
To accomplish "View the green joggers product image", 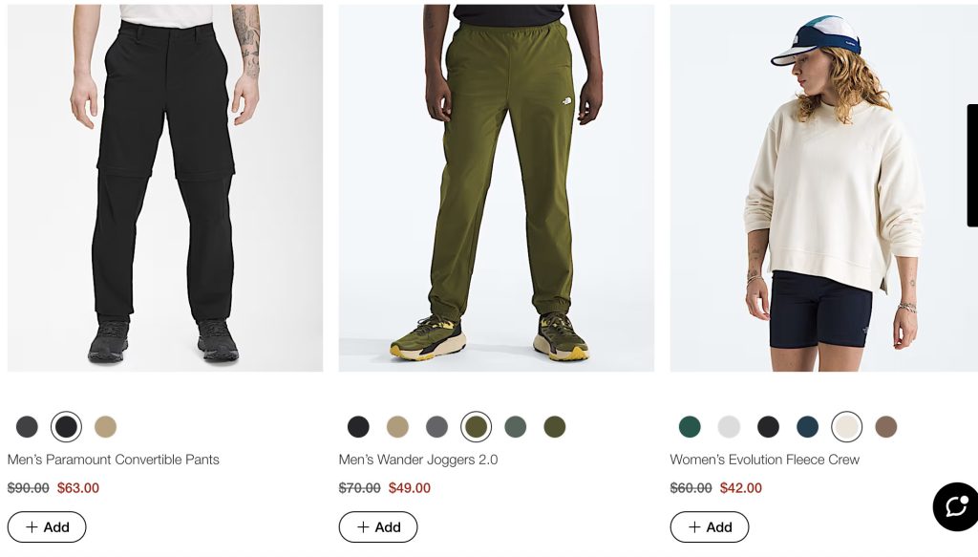I will click(496, 191).
